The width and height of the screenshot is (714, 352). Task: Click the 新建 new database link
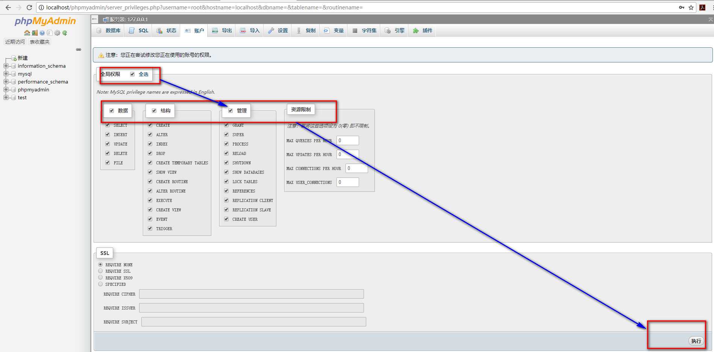click(x=23, y=58)
